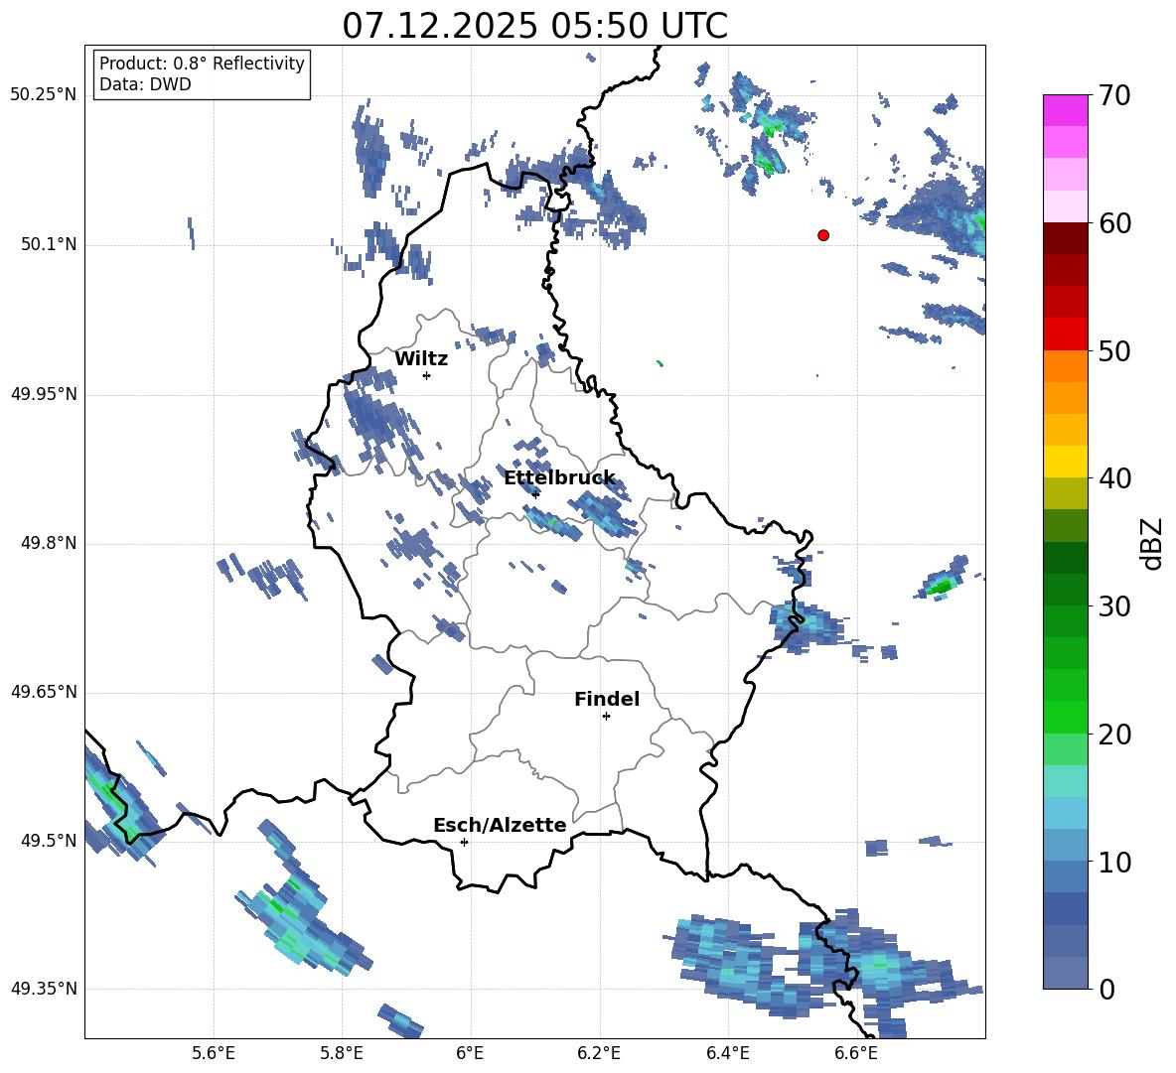Viewport: 1176px width, 1073px height.
Task: Click the 40 tick on colorbar
Action: click(x=1113, y=478)
